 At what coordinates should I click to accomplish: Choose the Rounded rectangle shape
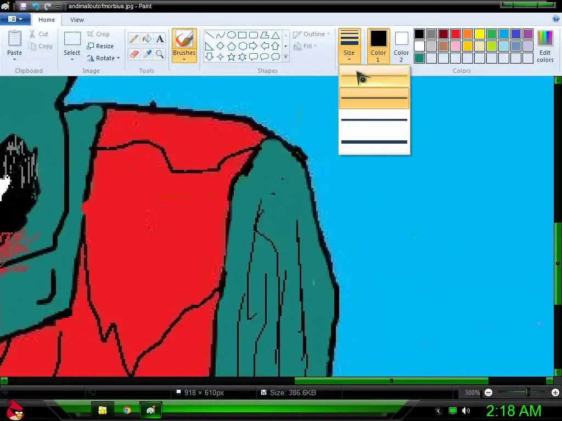(254, 35)
